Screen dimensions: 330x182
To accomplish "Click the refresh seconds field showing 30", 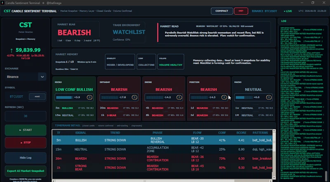I will point(26,116).
